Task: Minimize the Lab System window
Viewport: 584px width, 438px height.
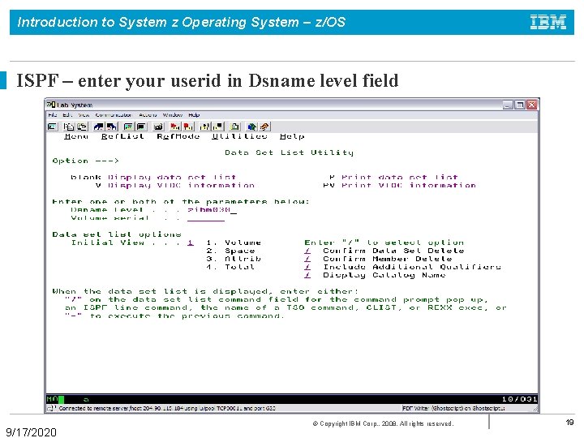Action: pyautogui.click(x=508, y=105)
